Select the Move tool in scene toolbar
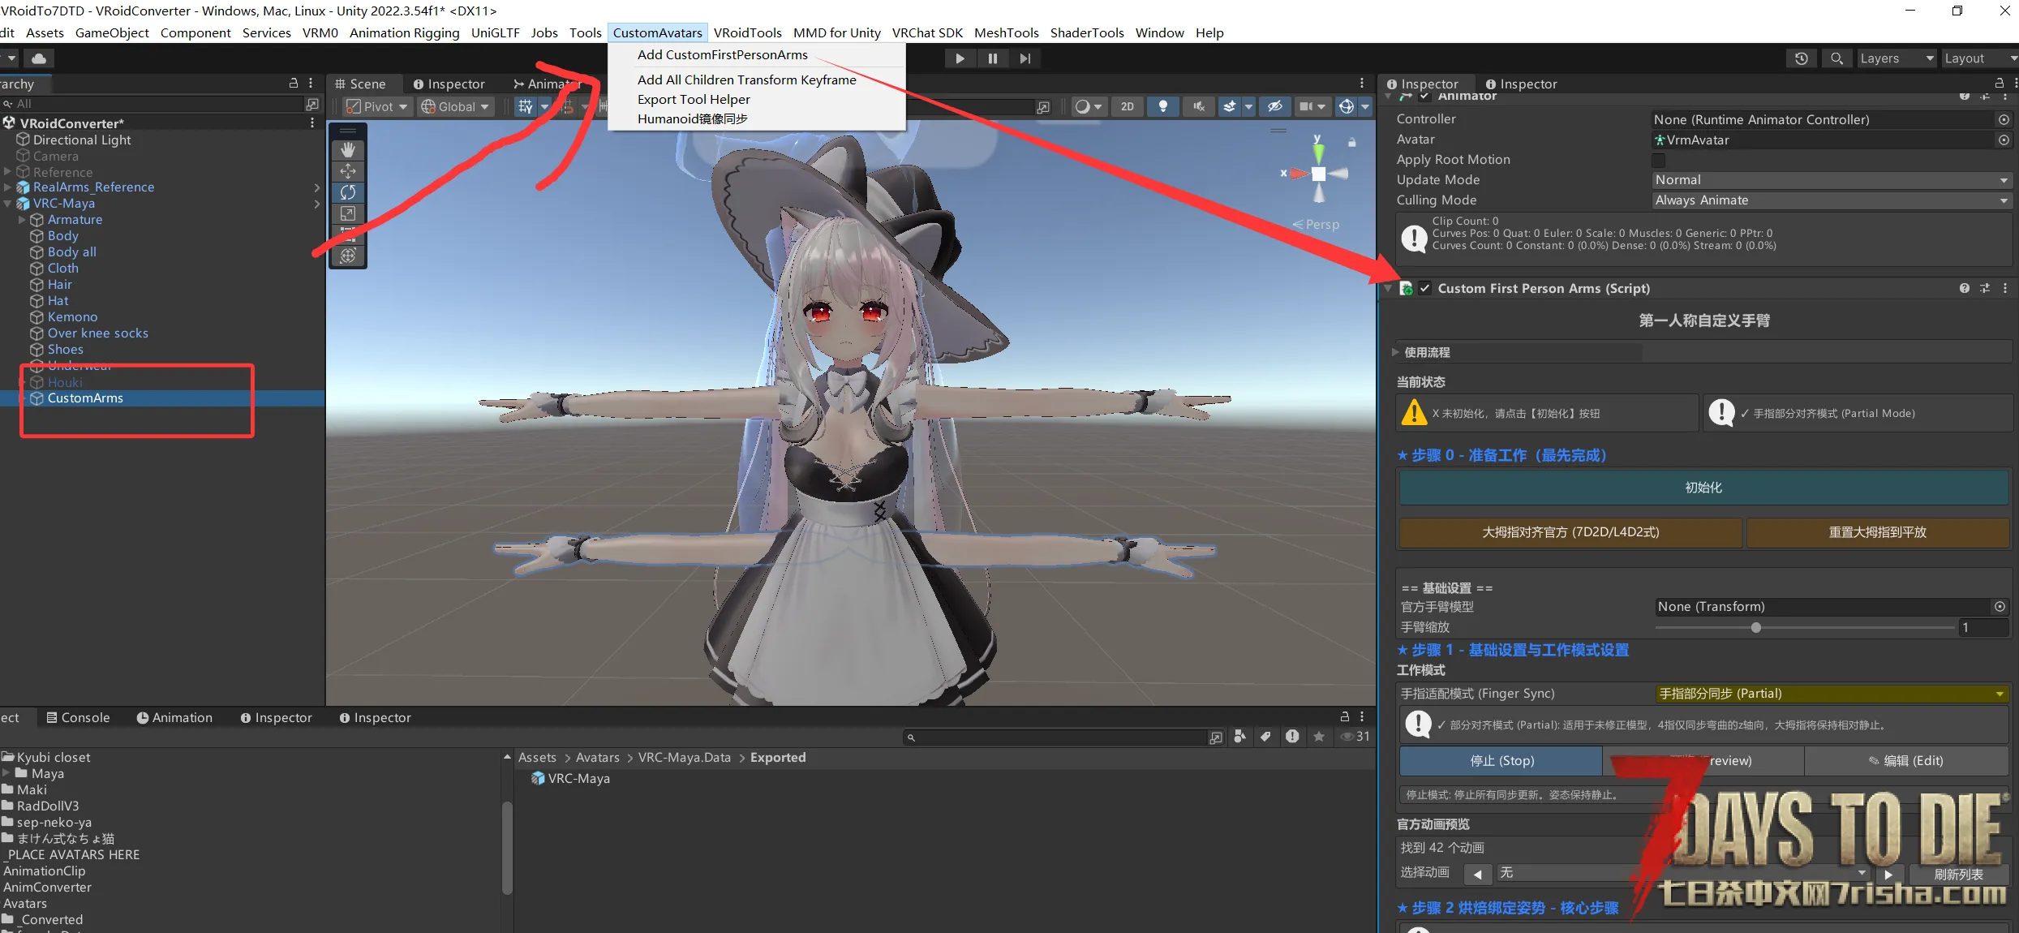The width and height of the screenshot is (2019, 933). pos(348,171)
